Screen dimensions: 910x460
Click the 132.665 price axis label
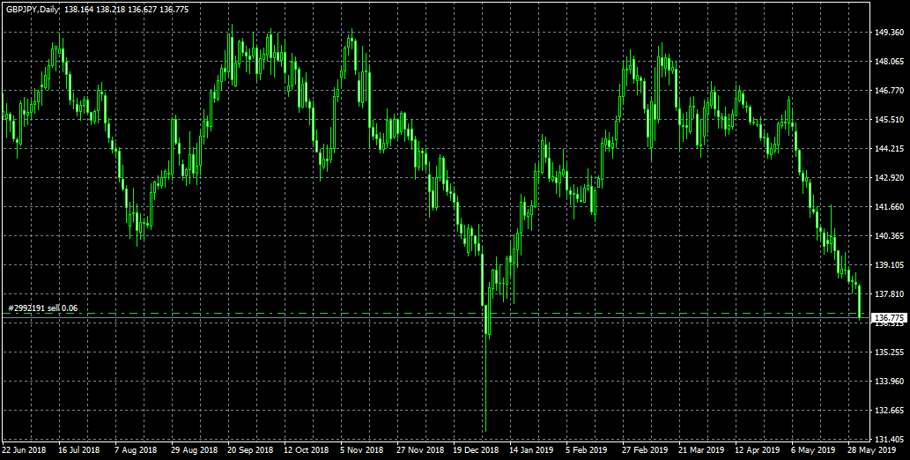pyautogui.click(x=890, y=411)
